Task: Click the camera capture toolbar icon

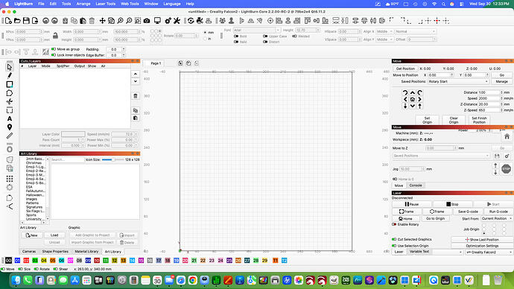Action: (x=147, y=21)
